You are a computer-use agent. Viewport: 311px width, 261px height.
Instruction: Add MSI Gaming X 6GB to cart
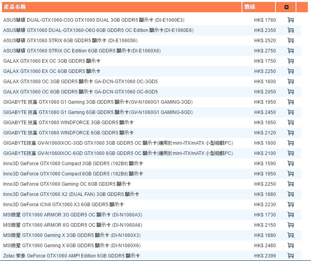pyautogui.click(x=290, y=246)
